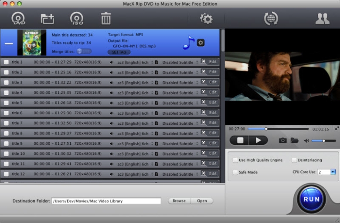This screenshot has height=223, width=340.
Task: Click the users about icon
Action: 322,18
